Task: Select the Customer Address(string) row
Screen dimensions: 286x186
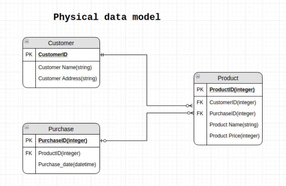Action: click(x=67, y=78)
